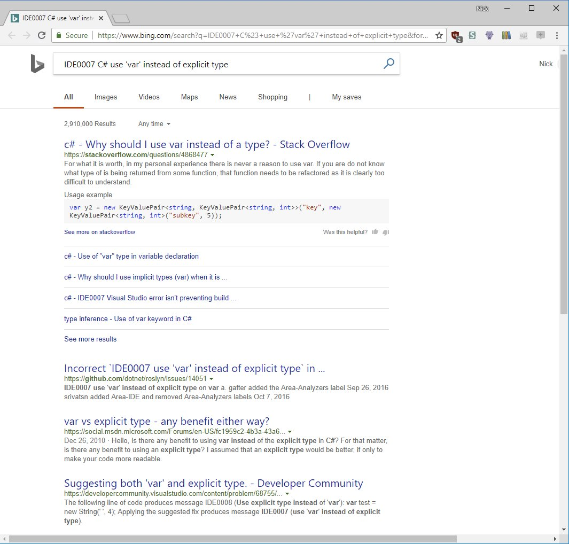
Task: Go forward to next page
Action: [27, 35]
